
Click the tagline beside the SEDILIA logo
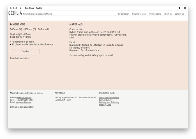coord(37,14)
